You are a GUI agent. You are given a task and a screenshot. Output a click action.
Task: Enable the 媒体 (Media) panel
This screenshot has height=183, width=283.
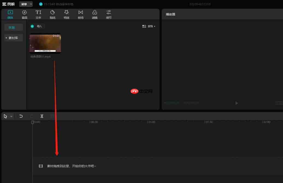[10, 14]
